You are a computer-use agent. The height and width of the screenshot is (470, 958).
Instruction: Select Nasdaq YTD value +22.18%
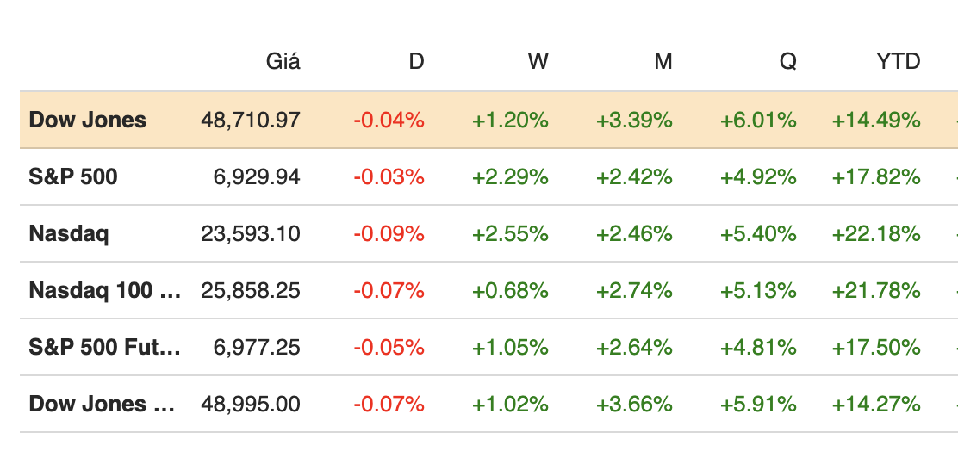coord(876,233)
